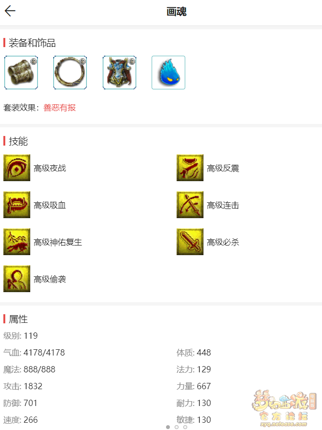Tap the 高级偷袭 skill icon
The image size is (322, 430).
(17, 279)
